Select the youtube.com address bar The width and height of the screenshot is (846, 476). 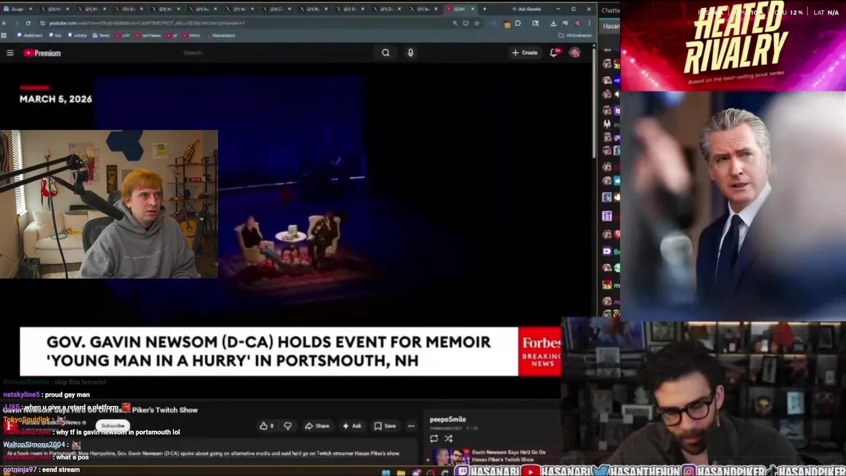point(245,23)
